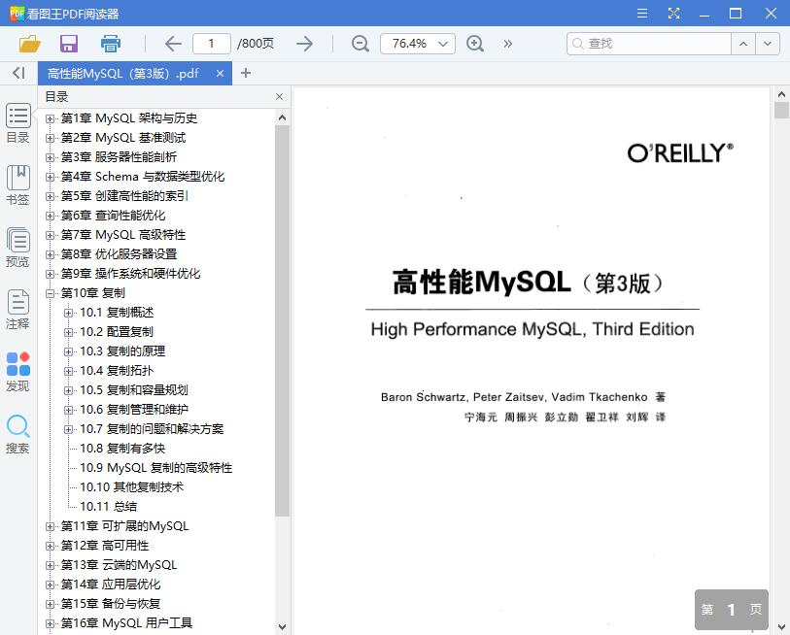Click the 第 1 页 page indicator
The height and width of the screenshot is (635, 790).
(732, 610)
